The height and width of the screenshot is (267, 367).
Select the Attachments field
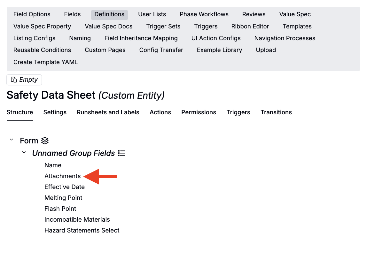tap(62, 176)
